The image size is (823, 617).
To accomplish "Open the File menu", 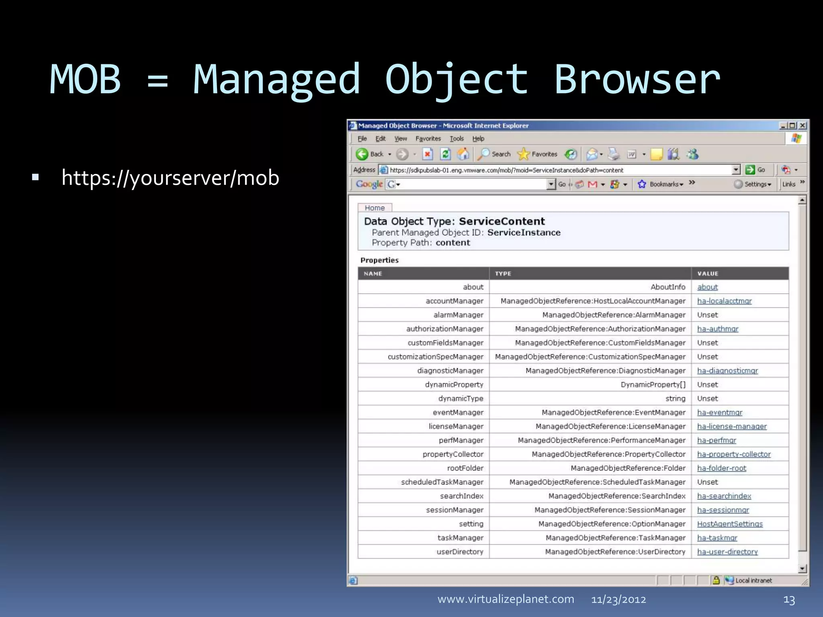I will coord(362,139).
